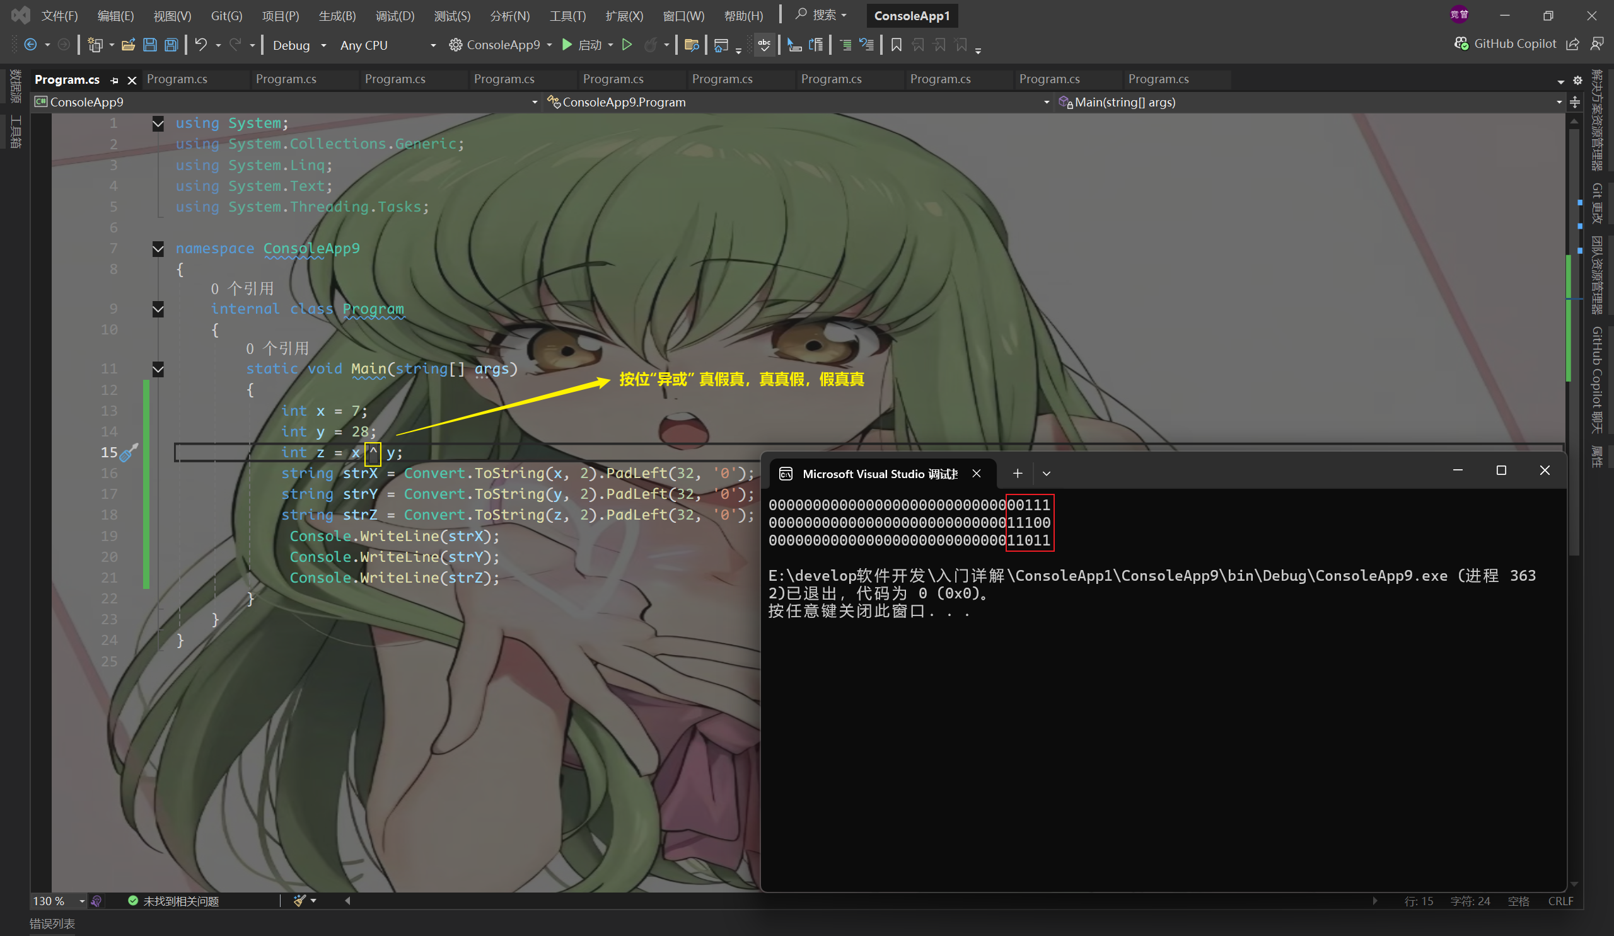1614x936 pixels.
Task: Open the 解决方案资源管理器 side panel
Action: coord(1598,121)
